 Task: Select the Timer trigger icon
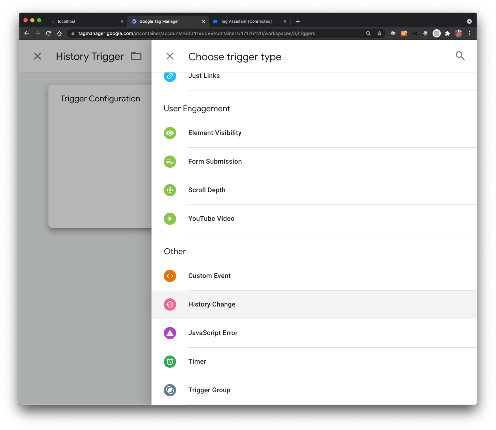(x=170, y=362)
